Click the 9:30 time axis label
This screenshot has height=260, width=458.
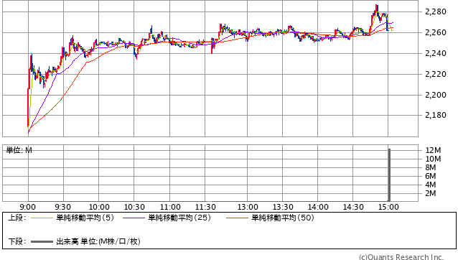(x=62, y=207)
